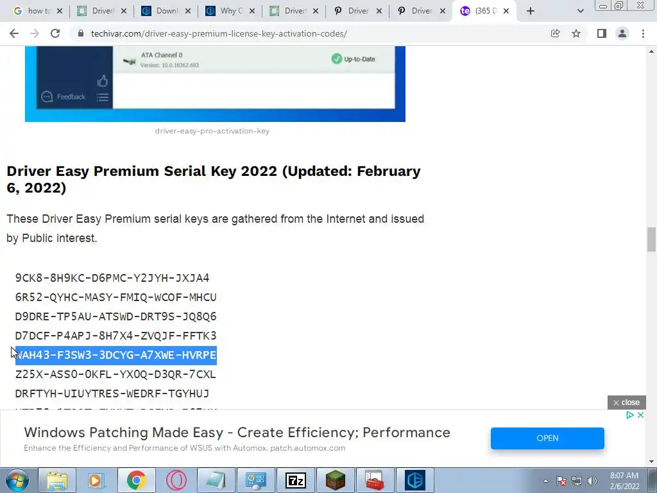The height and width of the screenshot is (493, 657).
Task: Click the AdChoices triangle icon
Action: click(630, 415)
